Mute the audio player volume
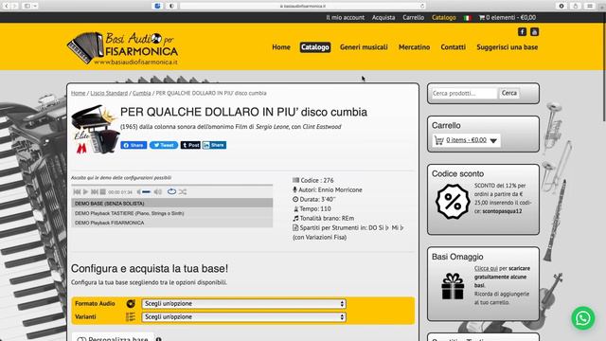 pos(138,191)
